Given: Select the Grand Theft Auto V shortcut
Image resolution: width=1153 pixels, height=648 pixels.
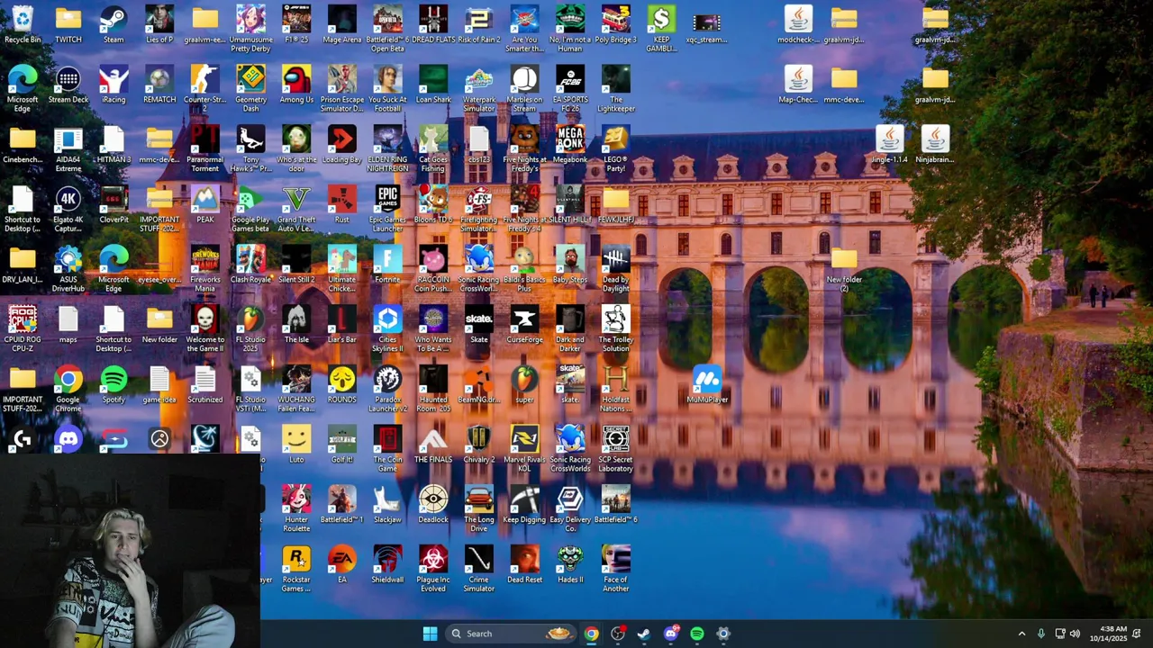Looking at the screenshot, I should point(296,208).
